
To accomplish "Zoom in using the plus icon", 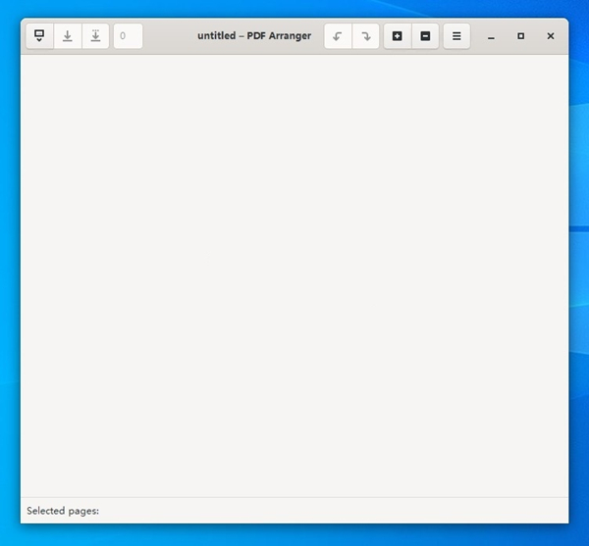I will point(398,36).
